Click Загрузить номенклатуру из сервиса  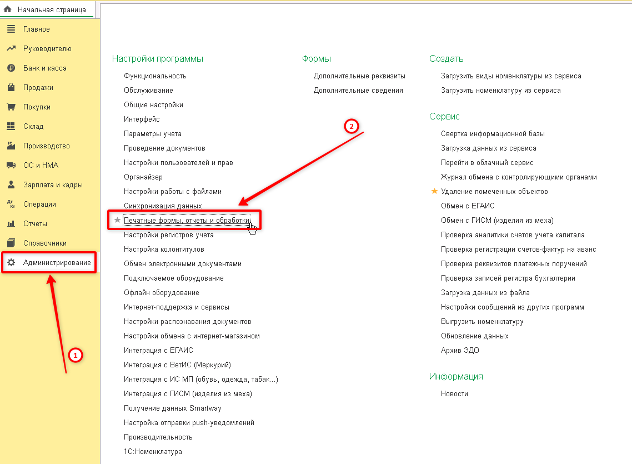(x=500, y=91)
